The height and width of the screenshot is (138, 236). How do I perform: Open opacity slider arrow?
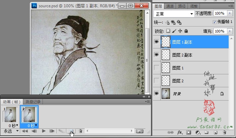click(x=230, y=13)
